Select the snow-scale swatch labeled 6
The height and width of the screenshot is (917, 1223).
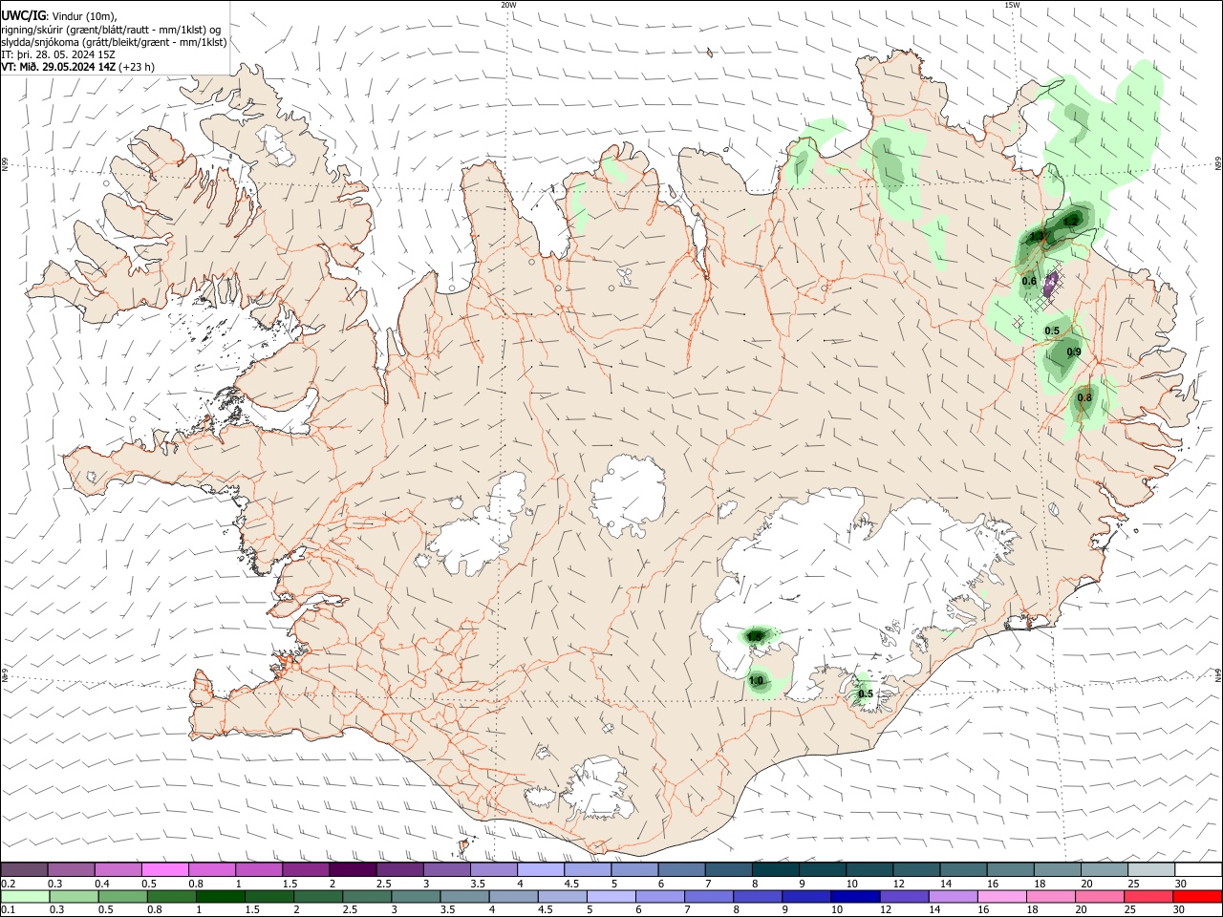coord(682,869)
